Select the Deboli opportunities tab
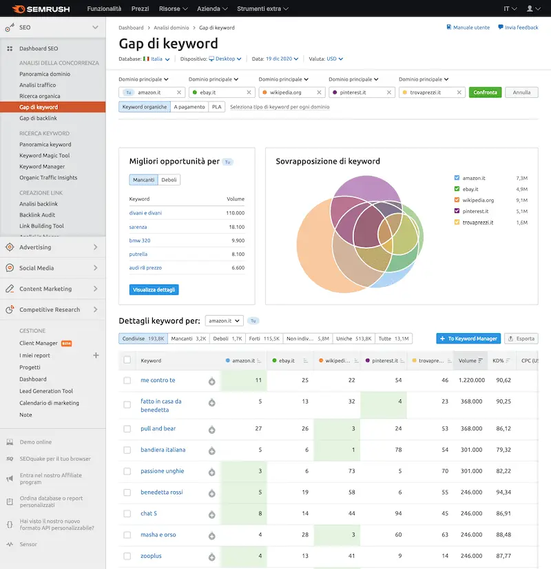Image resolution: width=551 pixels, height=569 pixels. 169,179
